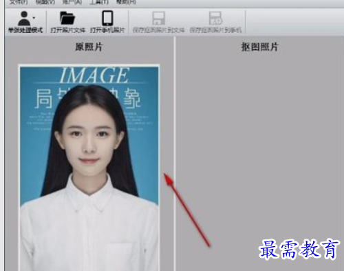Viewport: 344px width, 271px height.
Task: Open the 工具 menu
Action: tap(99, 2)
